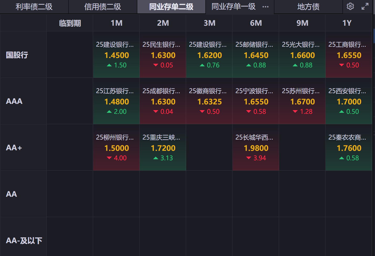
Task: Open the 地方债 tab
Action: pyautogui.click(x=308, y=7)
